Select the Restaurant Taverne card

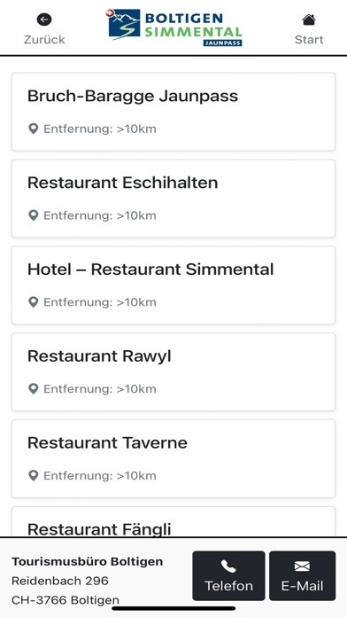tap(173, 458)
